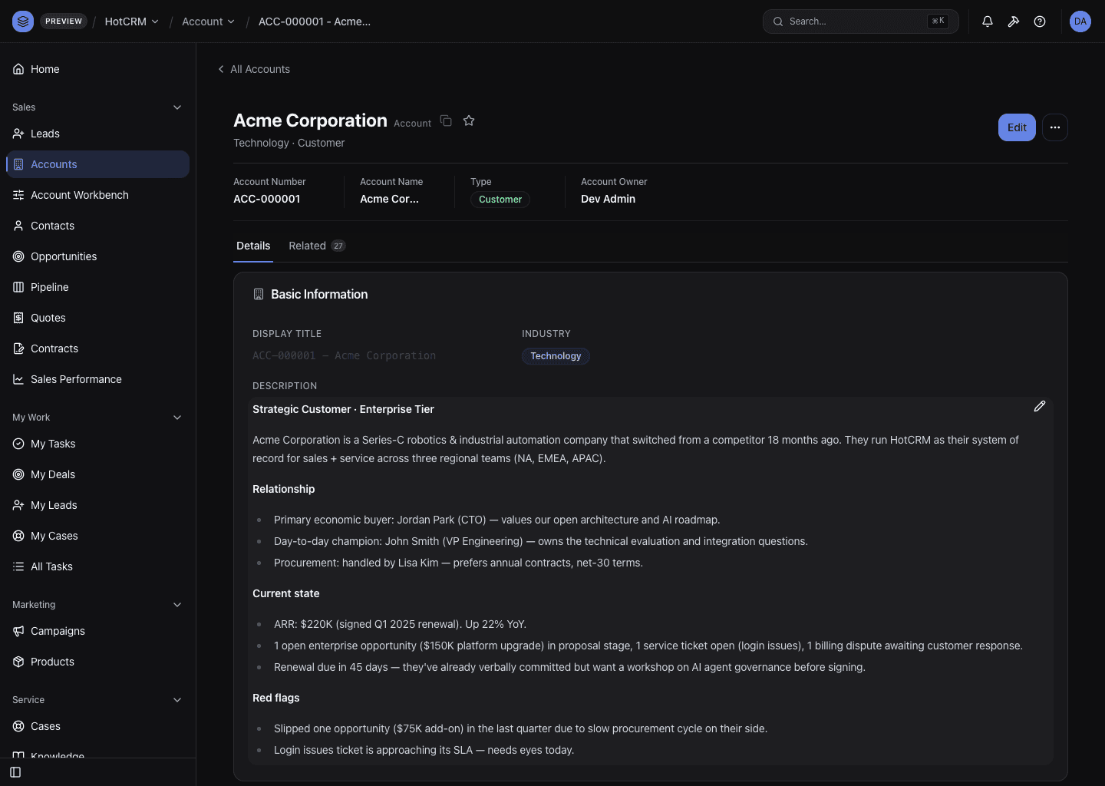
Task: Open Sales Performance
Action: click(97, 379)
